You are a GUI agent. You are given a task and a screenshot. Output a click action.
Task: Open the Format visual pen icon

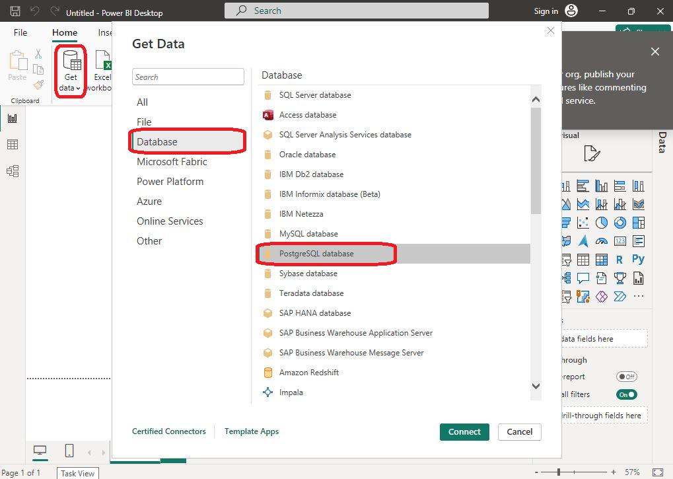point(592,153)
